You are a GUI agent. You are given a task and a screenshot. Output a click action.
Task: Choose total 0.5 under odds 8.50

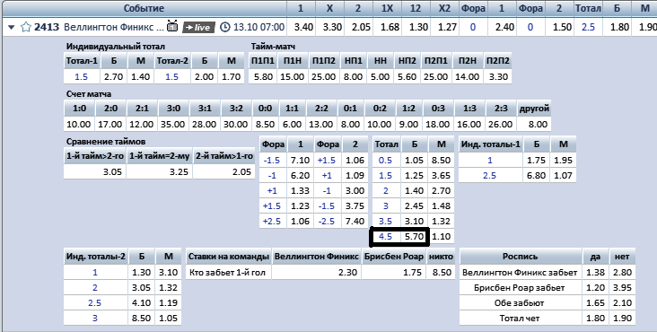[x=442, y=160]
